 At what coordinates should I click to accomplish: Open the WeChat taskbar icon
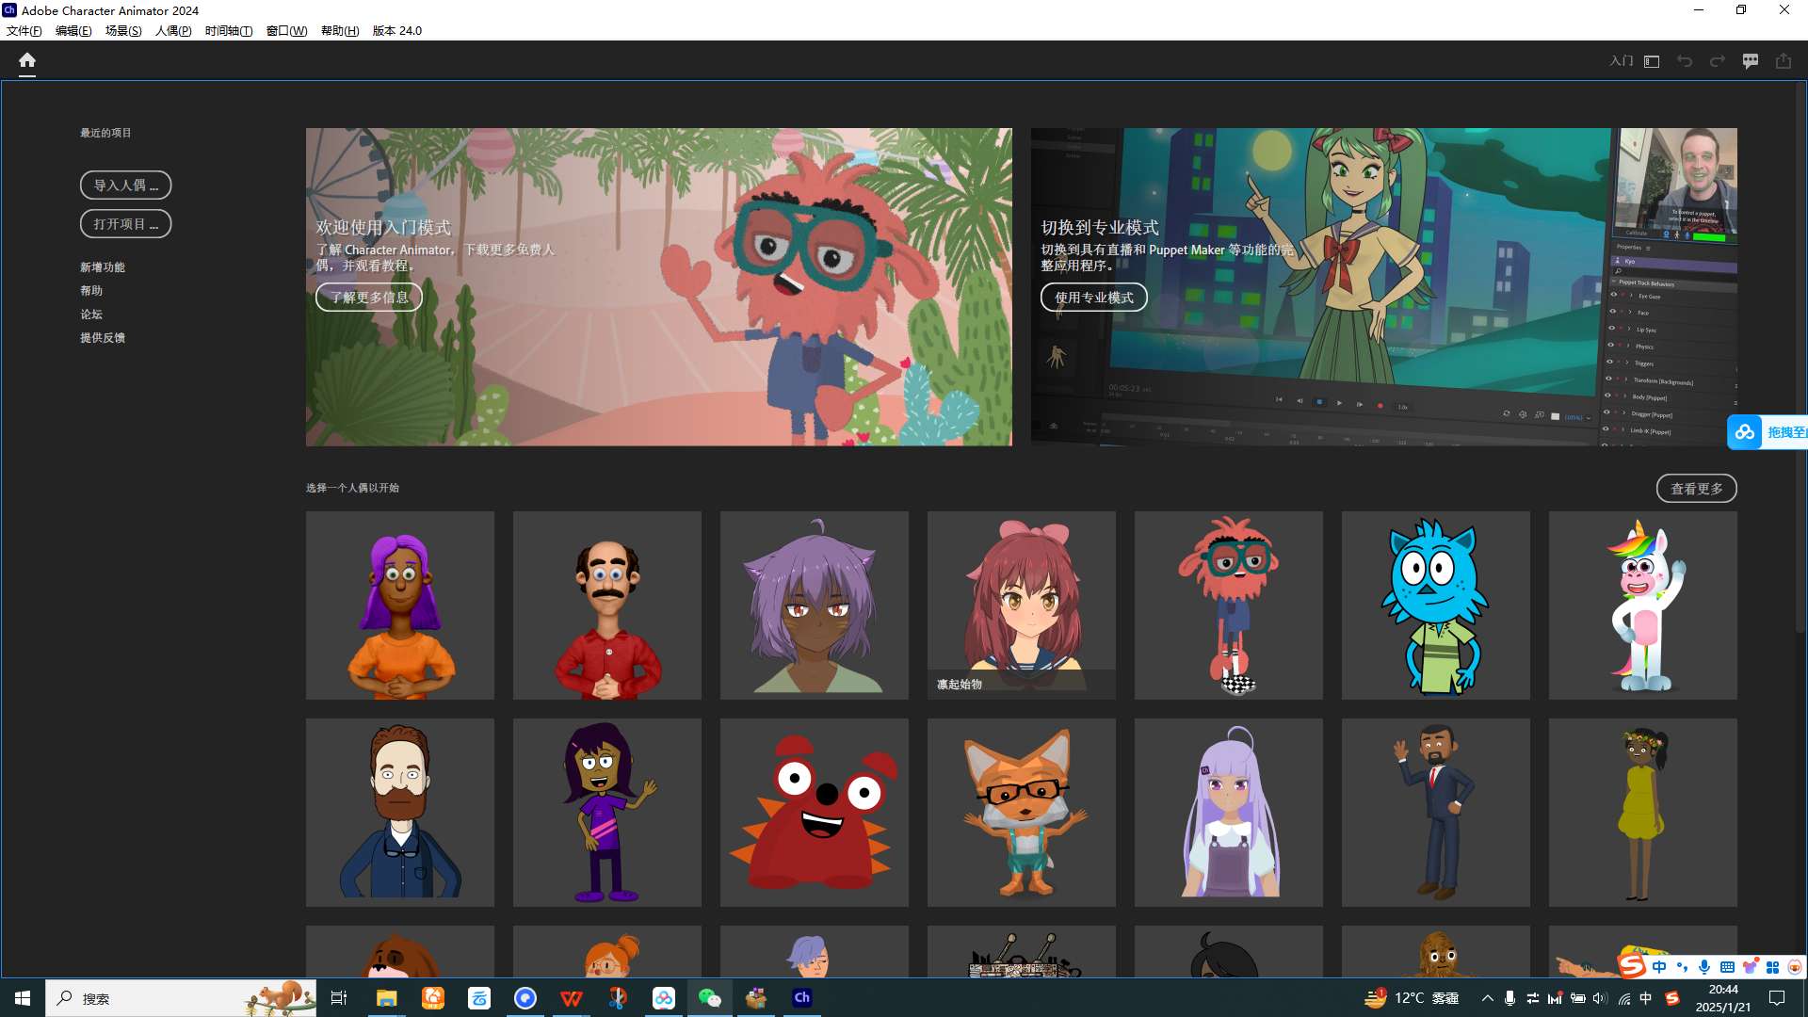click(709, 998)
